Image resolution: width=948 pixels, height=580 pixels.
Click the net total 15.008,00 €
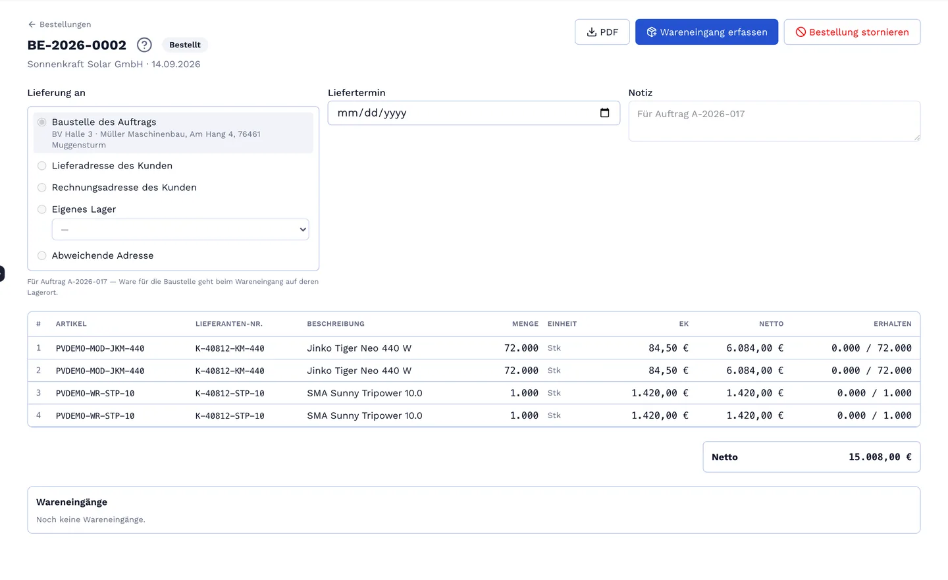click(x=880, y=457)
